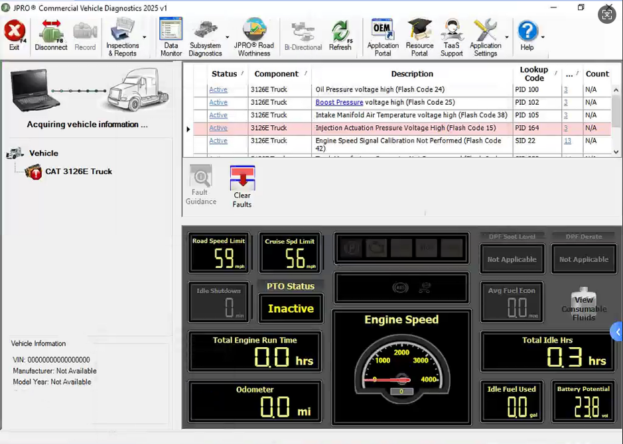The width and height of the screenshot is (623, 444).
Task: Sort faults by Status column
Action: pyautogui.click(x=228, y=74)
